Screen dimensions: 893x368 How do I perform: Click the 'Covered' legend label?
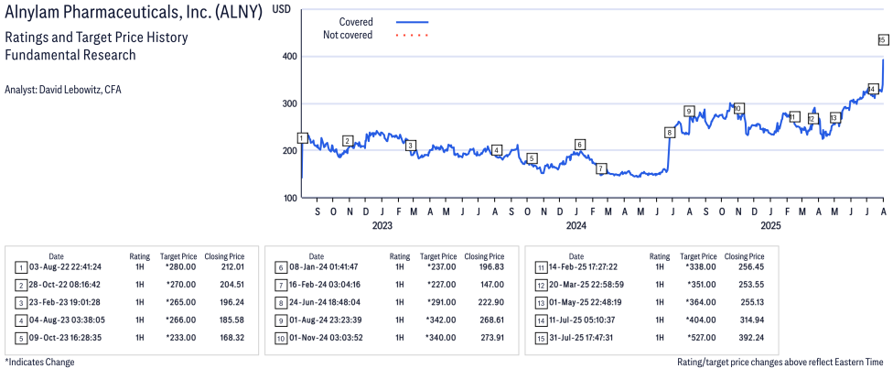tap(356, 22)
